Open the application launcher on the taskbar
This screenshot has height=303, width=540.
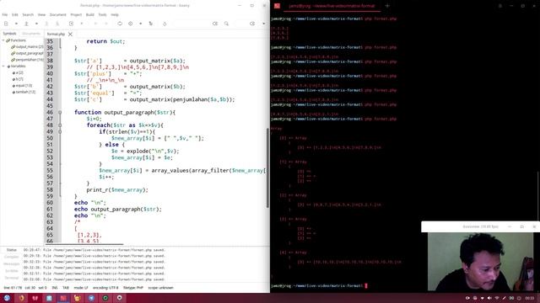click(x=7, y=298)
